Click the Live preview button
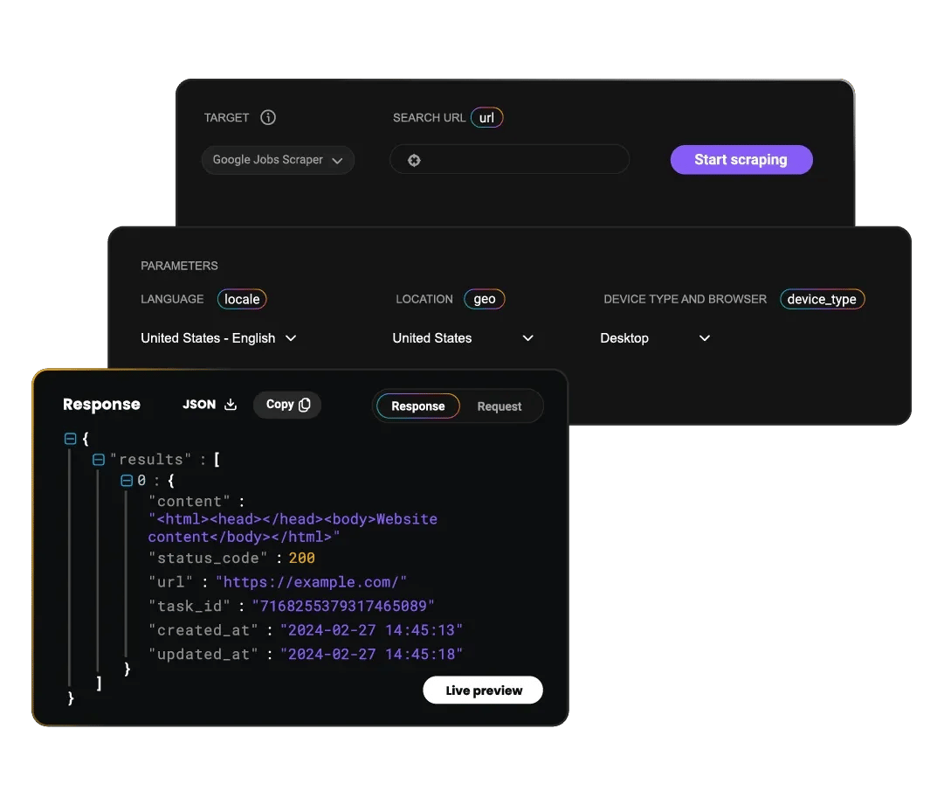This screenshot has width=944, height=805. [x=483, y=690]
